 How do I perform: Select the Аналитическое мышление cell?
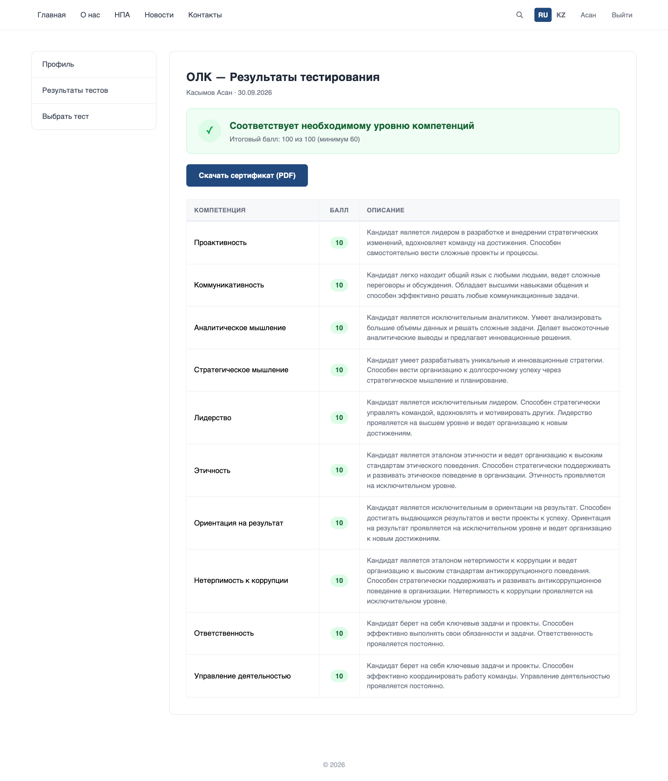[x=253, y=327]
